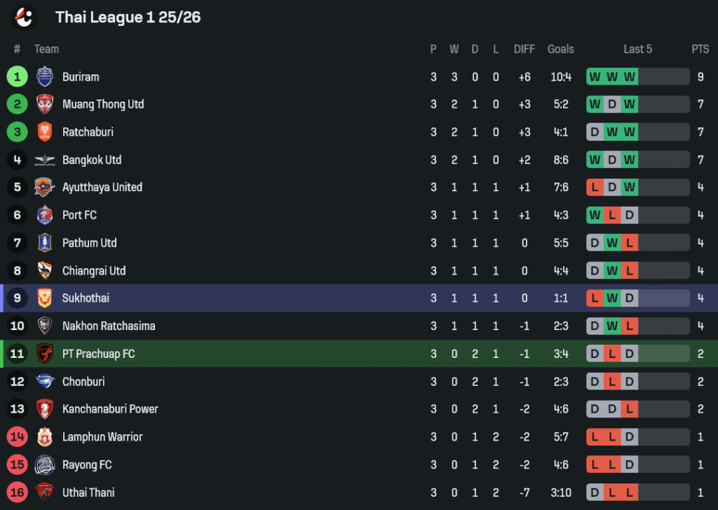718x510 pixels.
Task: Sort by the PTS column header
Action: click(700, 49)
